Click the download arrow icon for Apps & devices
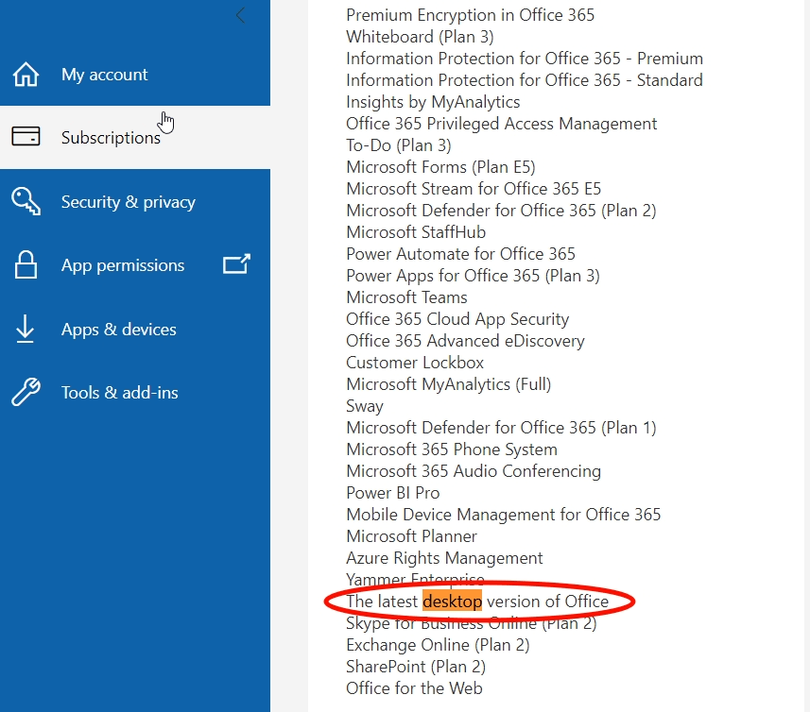This screenshot has width=810, height=712. [x=25, y=329]
